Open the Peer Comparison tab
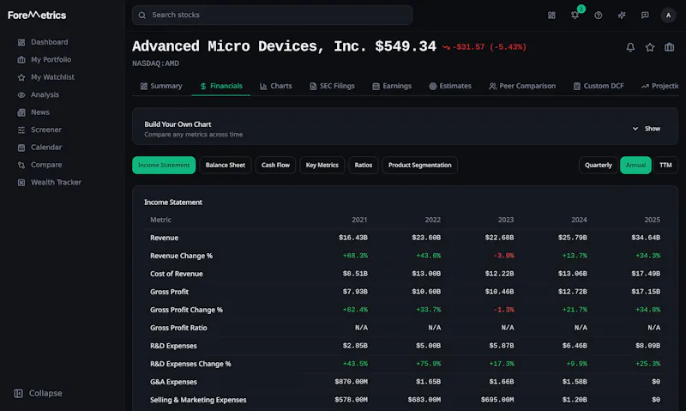 (522, 86)
